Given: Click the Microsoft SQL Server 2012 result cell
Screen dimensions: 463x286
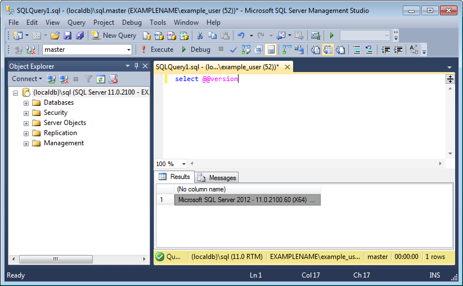Looking at the screenshot, I should [248, 200].
